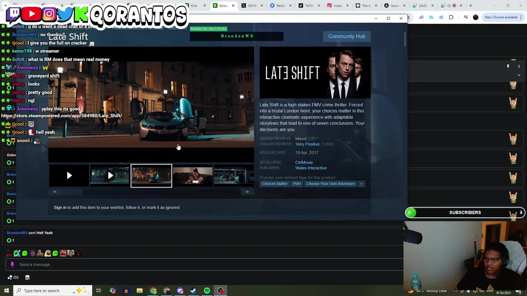Select the highlighted car screenshot thumbnail

[151, 176]
